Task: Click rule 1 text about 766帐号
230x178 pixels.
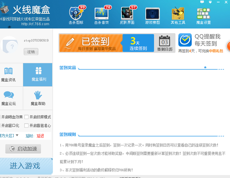Action: tap(139, 145)
